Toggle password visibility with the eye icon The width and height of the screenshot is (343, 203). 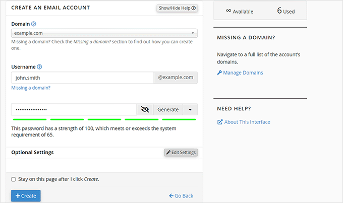point(145,109)
